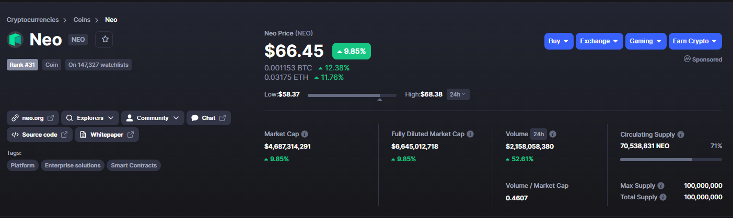Open the Exchange dropdown menu

(x=599, y=41)
